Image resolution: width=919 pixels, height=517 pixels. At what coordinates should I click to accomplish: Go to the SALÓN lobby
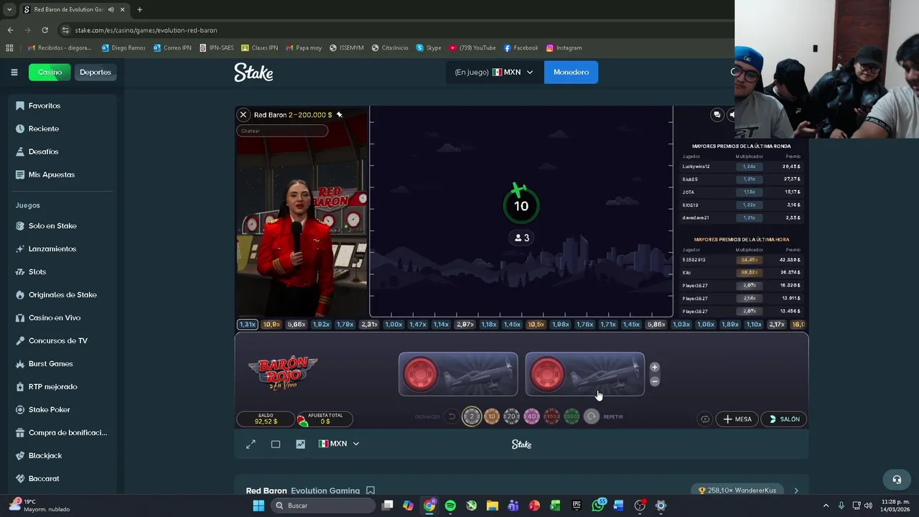coord(784,419)
